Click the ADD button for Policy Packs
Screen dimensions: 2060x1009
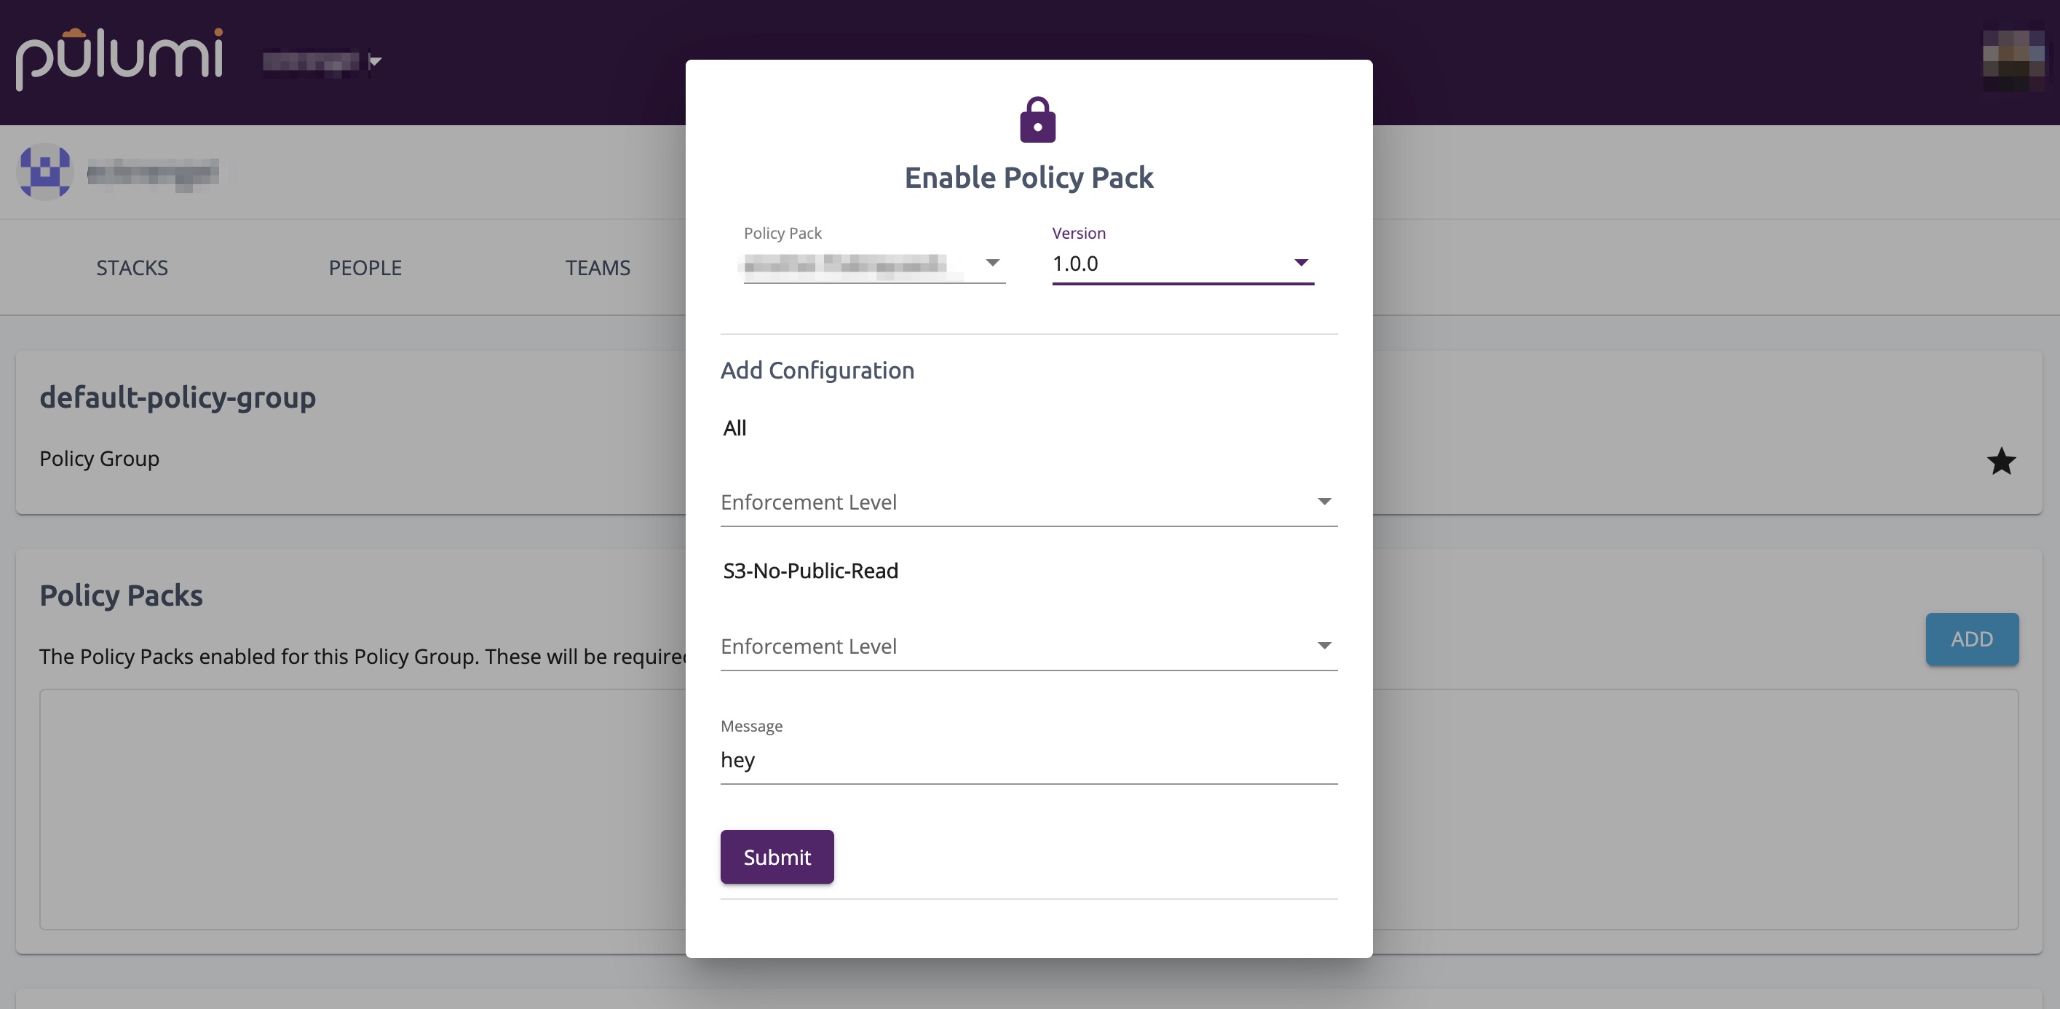pos(1972,639)
